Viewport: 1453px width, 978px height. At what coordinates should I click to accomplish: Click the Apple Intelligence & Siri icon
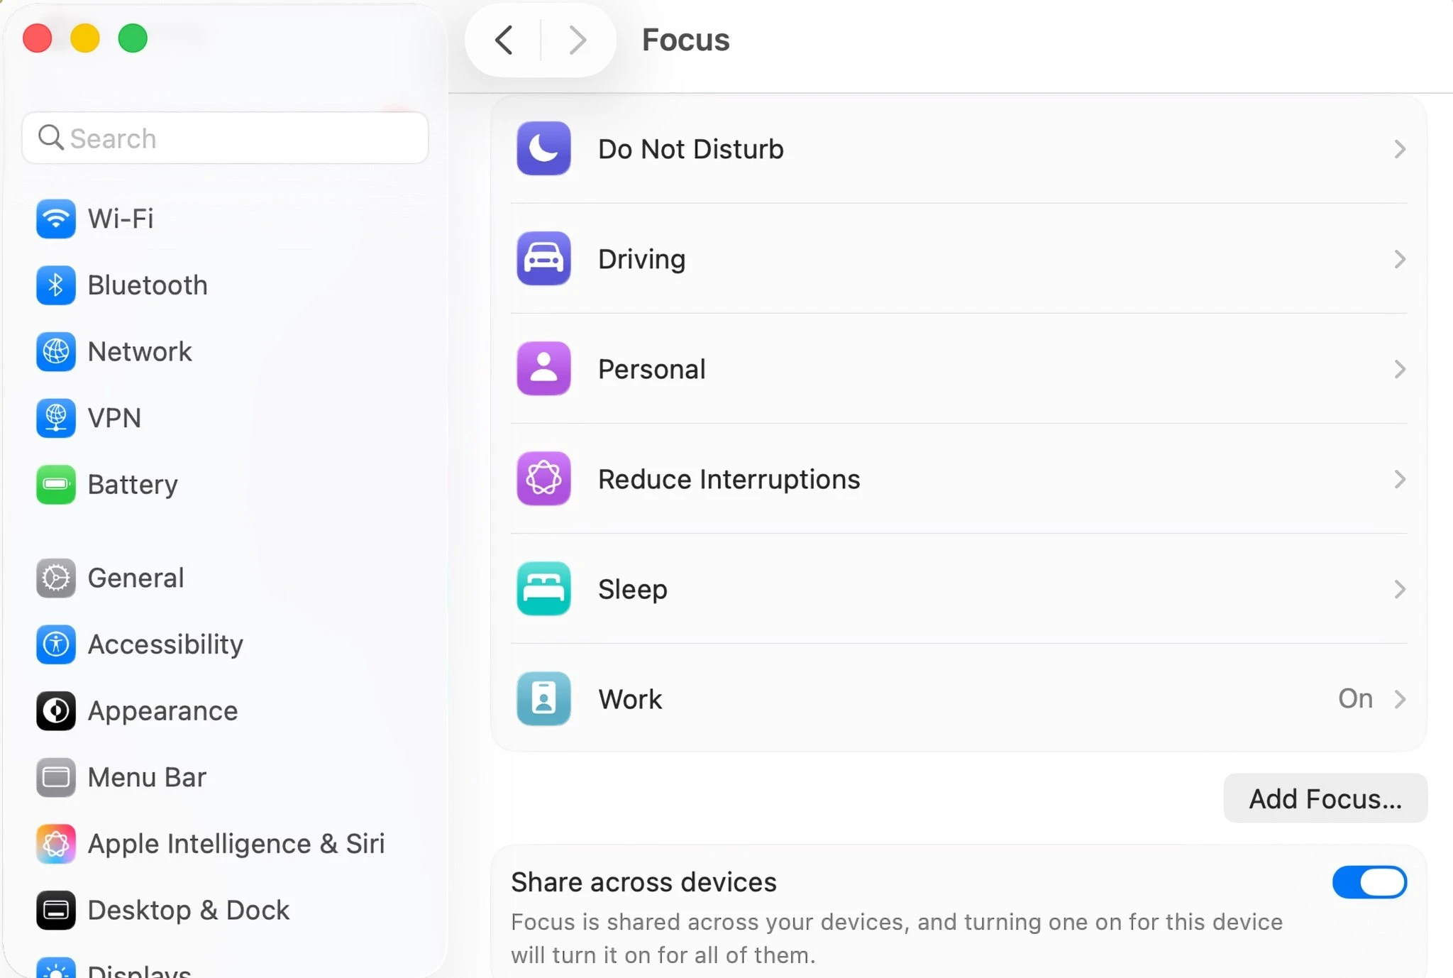pos(55,844)
